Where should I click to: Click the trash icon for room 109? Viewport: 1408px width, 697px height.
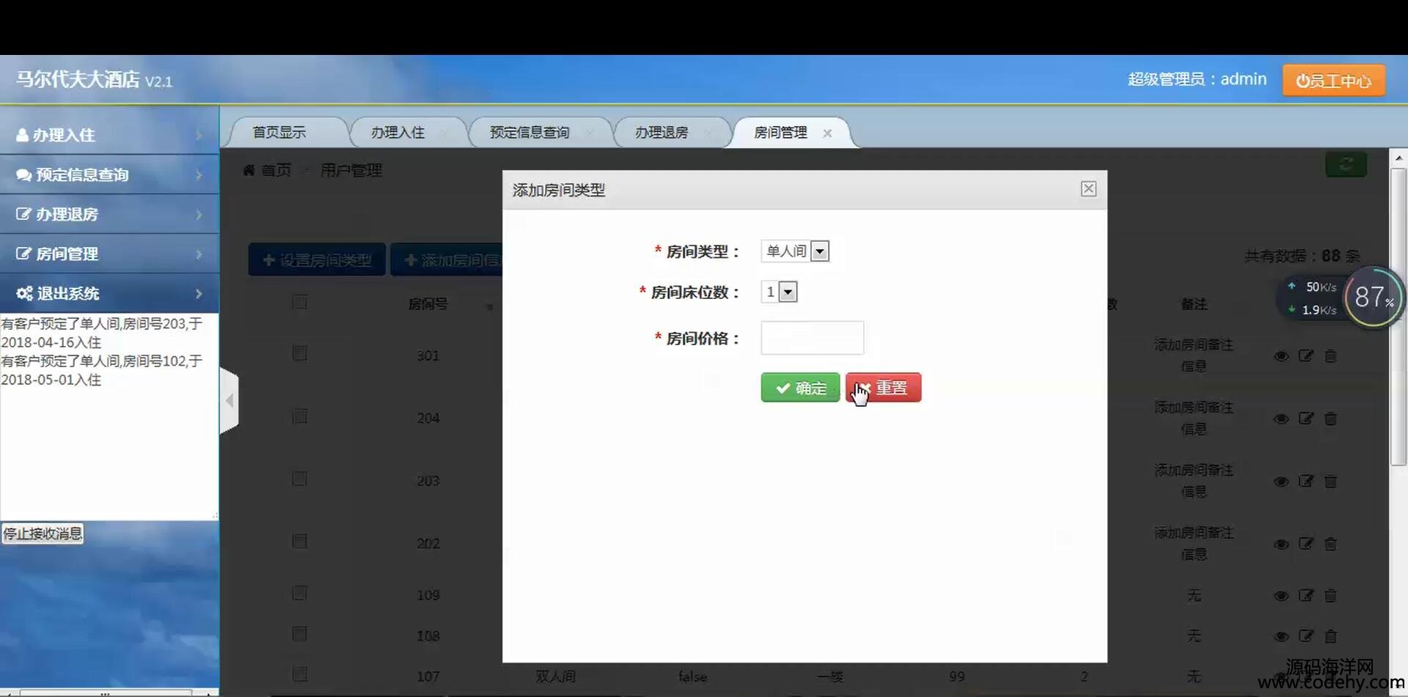point(1330,595)
